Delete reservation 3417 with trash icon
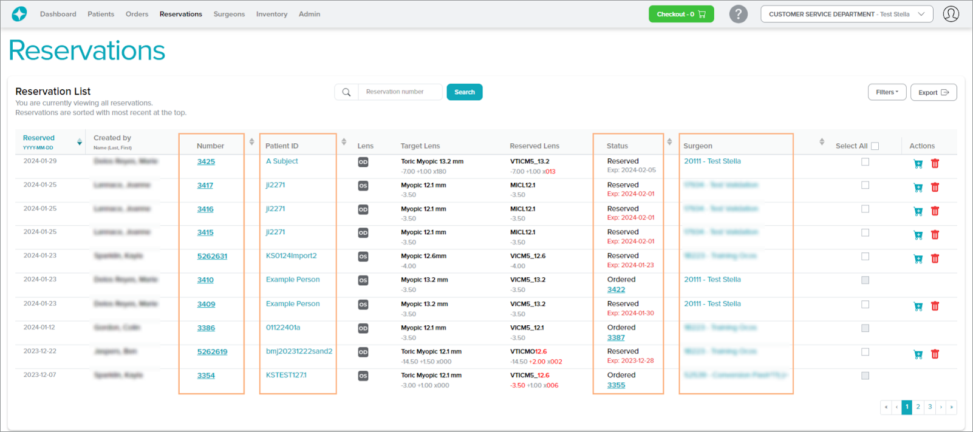This screenshot has width=973, height=432. [x=935, y=187]
